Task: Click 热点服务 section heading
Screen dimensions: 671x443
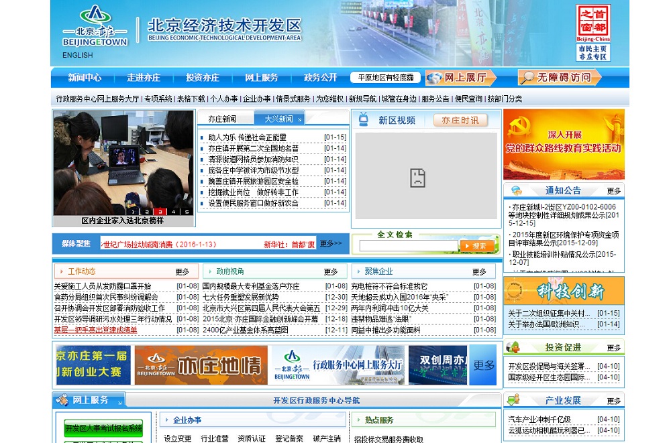Action: tap(378, 420)
